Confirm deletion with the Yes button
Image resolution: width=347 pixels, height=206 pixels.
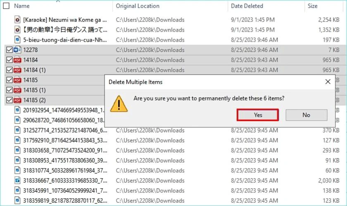pos(258,115)
